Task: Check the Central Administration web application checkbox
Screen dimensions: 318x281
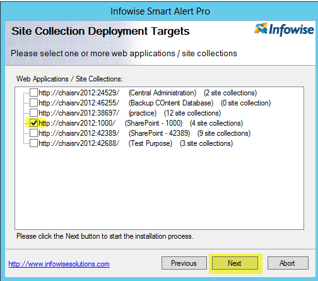Action: [33, 92]
